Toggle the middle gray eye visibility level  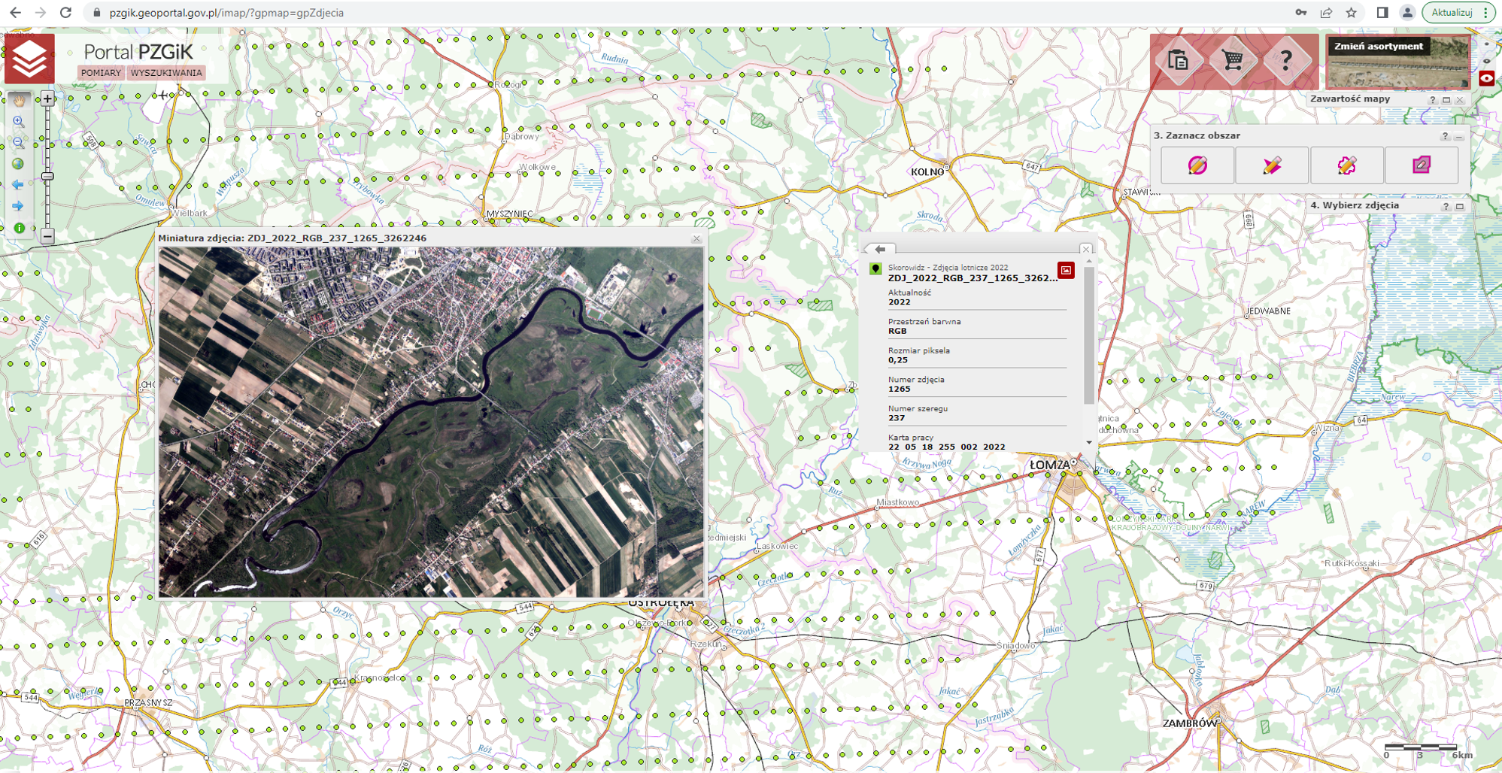point(1486,61)
